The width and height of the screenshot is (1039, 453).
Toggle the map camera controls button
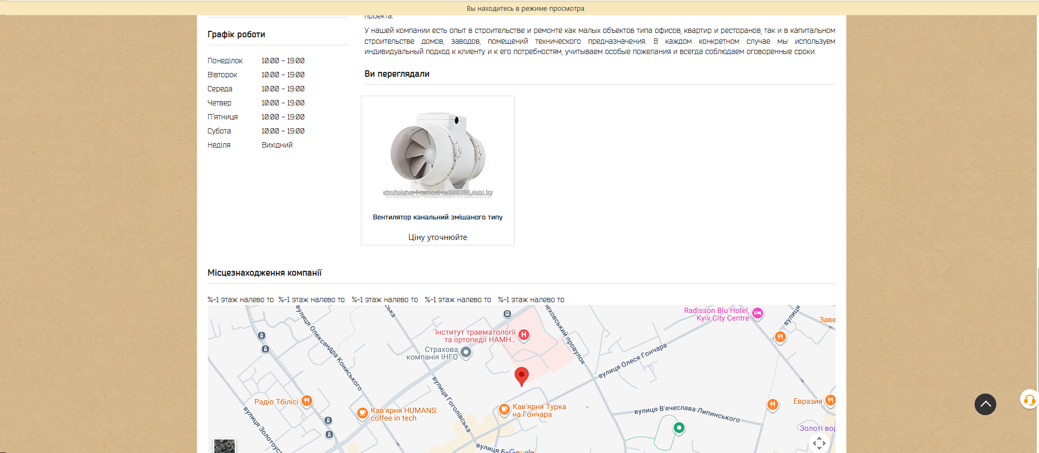coord(819,443)
